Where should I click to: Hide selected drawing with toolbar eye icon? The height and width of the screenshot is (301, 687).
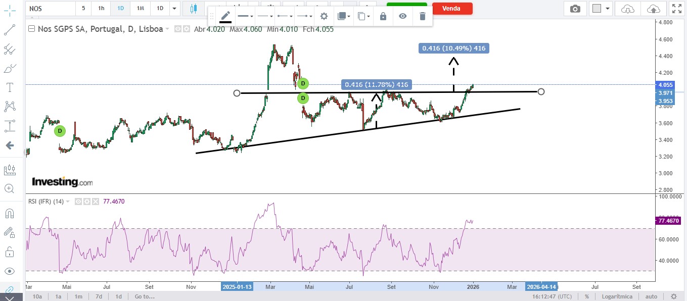click(x=402, y=17)
